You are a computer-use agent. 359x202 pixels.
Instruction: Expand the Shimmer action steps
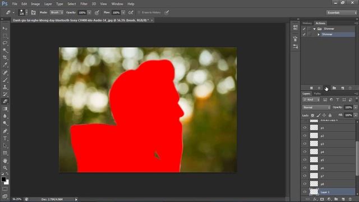coord(319,34)
